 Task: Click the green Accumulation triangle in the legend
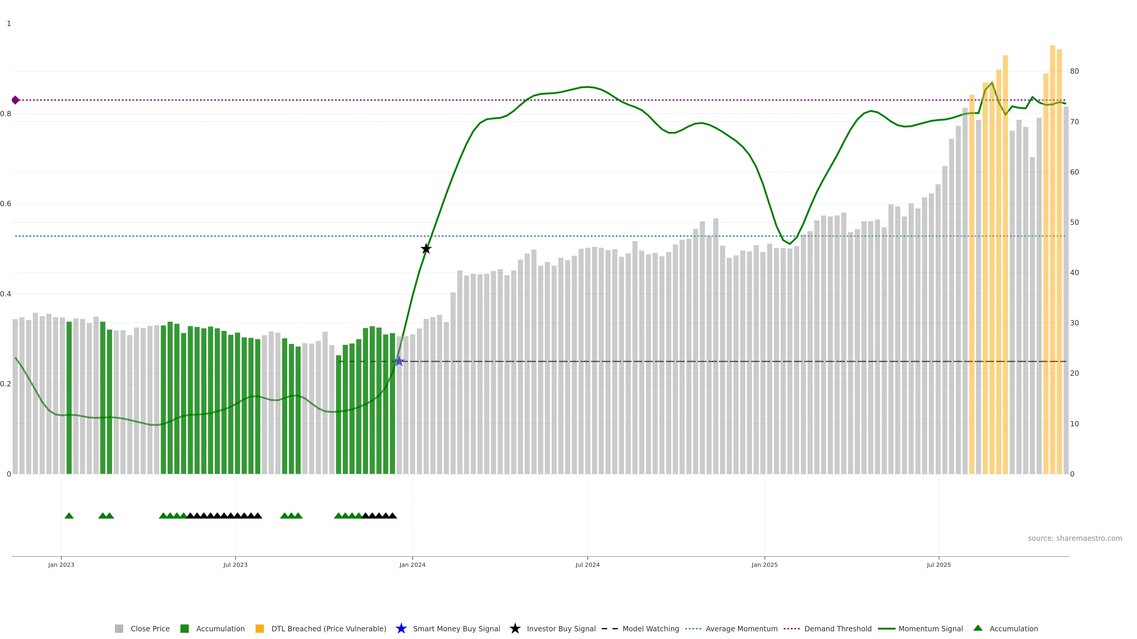[x=978, y=628]
